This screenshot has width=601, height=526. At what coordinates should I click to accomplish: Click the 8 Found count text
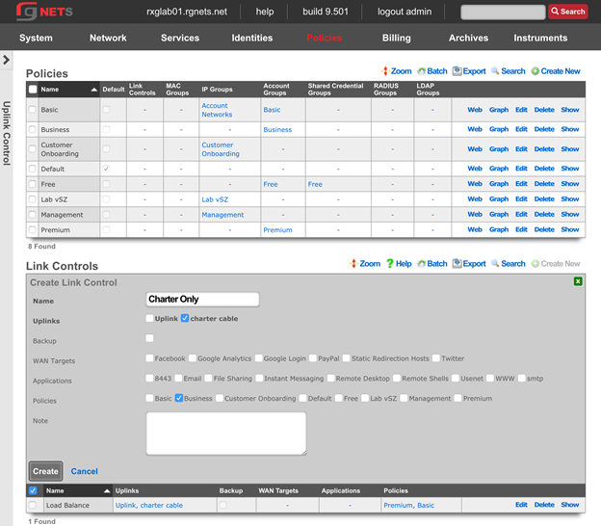point(41,246)
